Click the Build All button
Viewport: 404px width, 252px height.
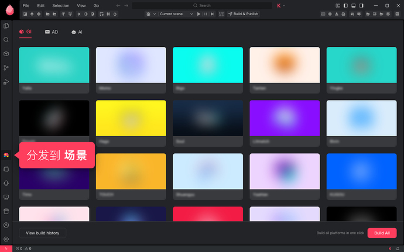tap(382, 233)
